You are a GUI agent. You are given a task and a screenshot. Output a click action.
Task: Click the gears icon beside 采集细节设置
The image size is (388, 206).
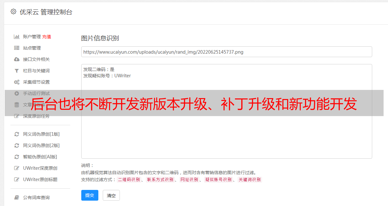pos(17,82)
